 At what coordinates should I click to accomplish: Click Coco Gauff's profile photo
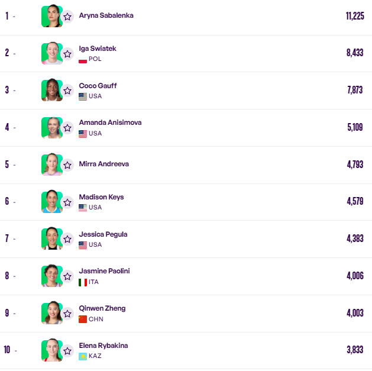click(x=51, y=90)
